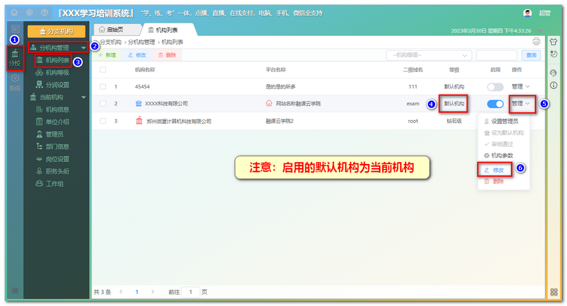Click the 删除 toolbar button
Image resolution: width=567 pixels, height=306 pixels.
tap(167, 55)
